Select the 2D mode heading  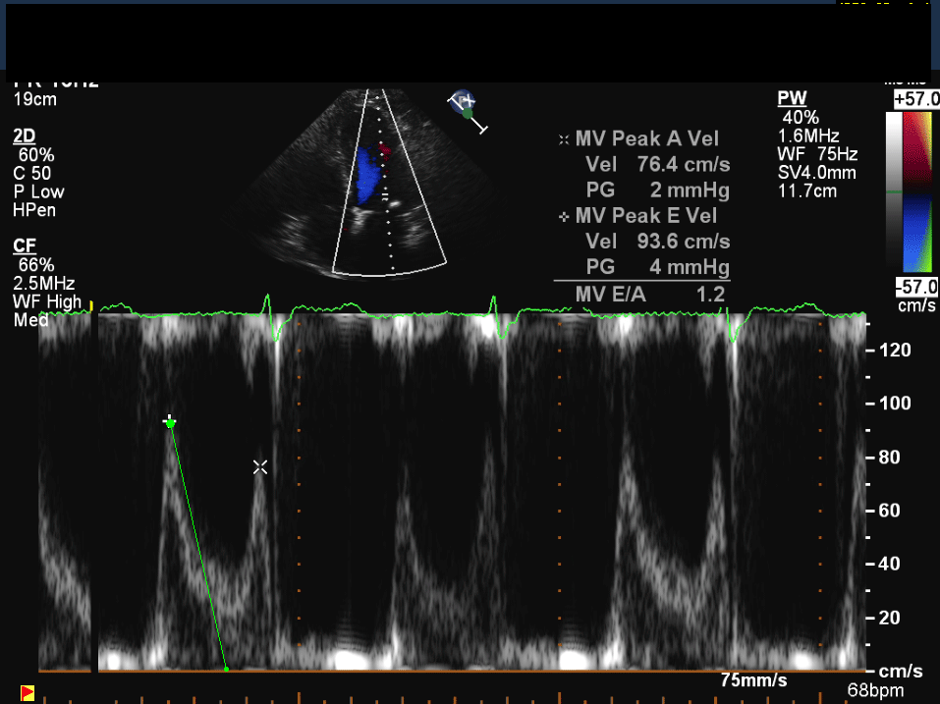25,137
